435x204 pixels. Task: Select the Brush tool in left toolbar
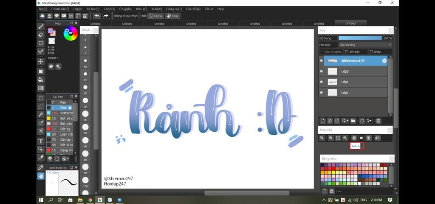[41, 27]
